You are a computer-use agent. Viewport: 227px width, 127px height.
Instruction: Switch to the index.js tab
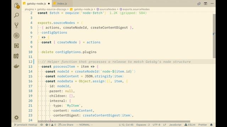click(x=62, y=4)
